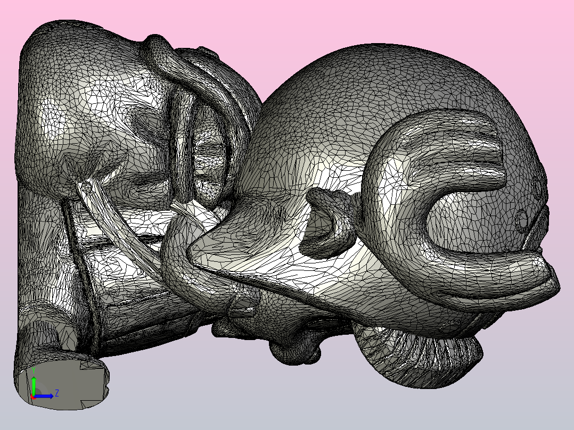574x430 pixels.
Task: Pick the ear on the meshed head model
Action: (x=329, y=223)
